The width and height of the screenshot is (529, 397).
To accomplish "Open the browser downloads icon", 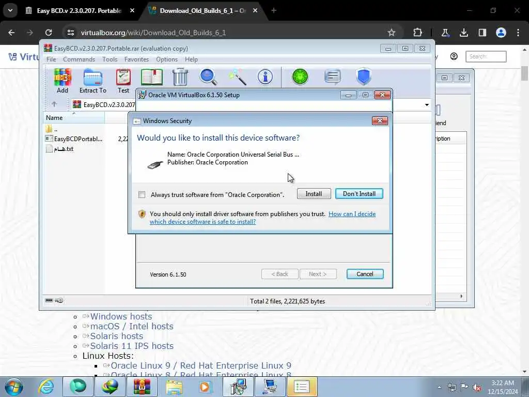I will (x=464, y=33).
